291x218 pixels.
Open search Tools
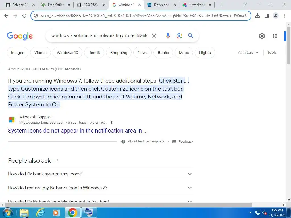tap(272, 53)
